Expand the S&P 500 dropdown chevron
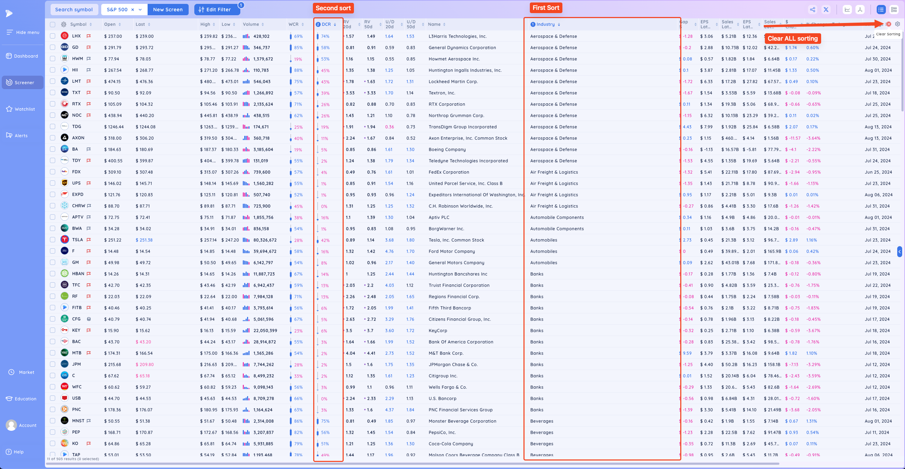 pos(141,10)
